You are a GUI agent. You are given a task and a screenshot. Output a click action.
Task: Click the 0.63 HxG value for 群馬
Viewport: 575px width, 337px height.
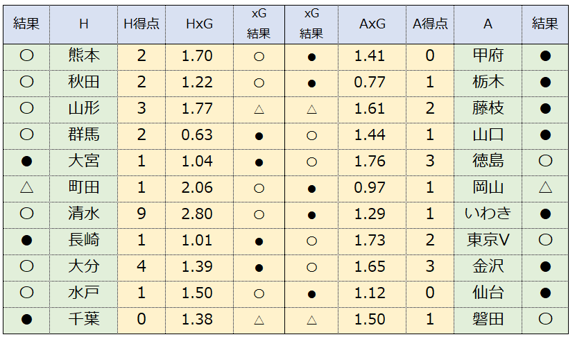pos(197,135)
